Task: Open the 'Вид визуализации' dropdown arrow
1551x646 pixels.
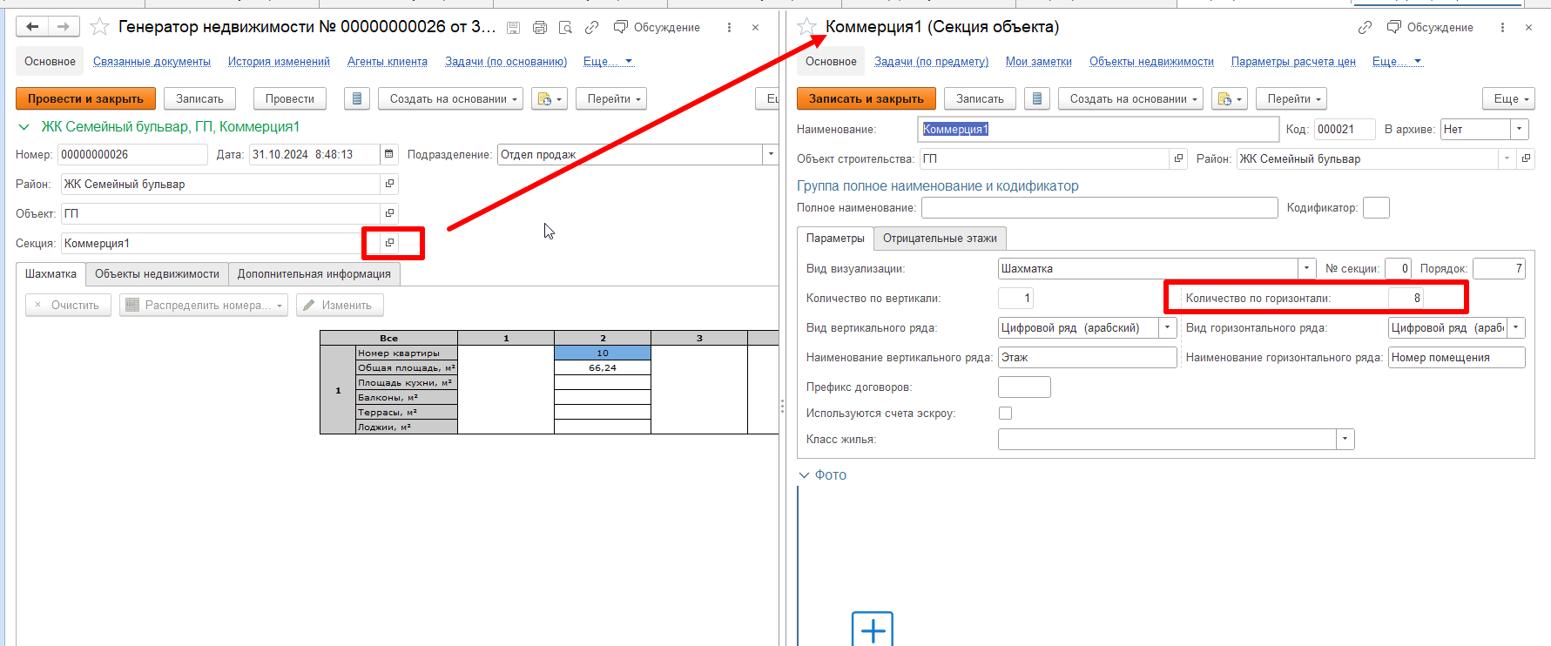Action: pyautogui.click(x=1306, y=268)
